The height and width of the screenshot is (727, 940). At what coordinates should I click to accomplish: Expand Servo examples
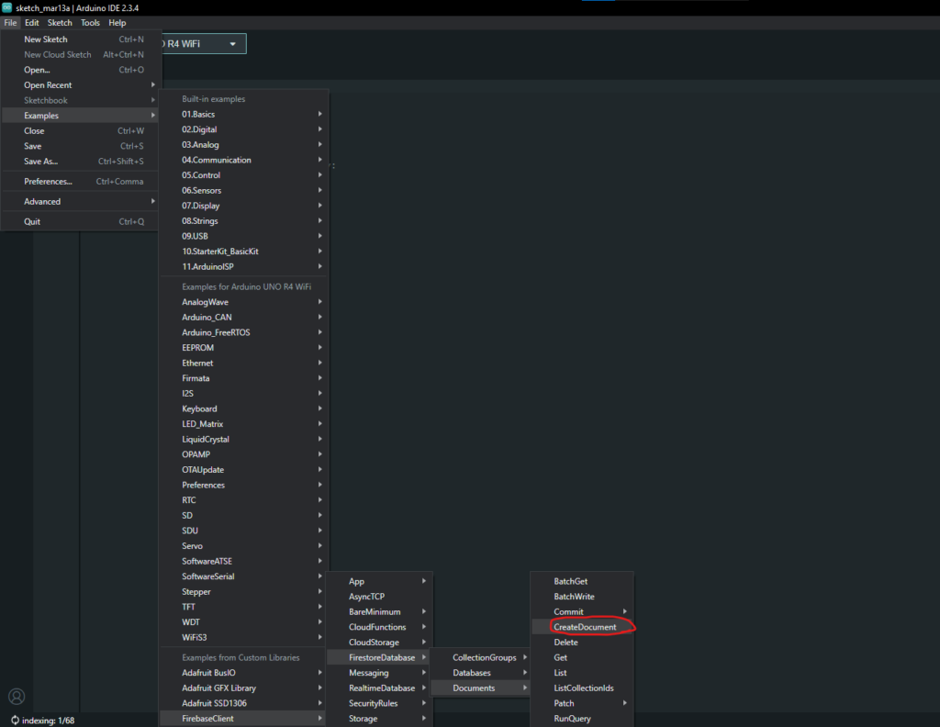click(244, 546)
